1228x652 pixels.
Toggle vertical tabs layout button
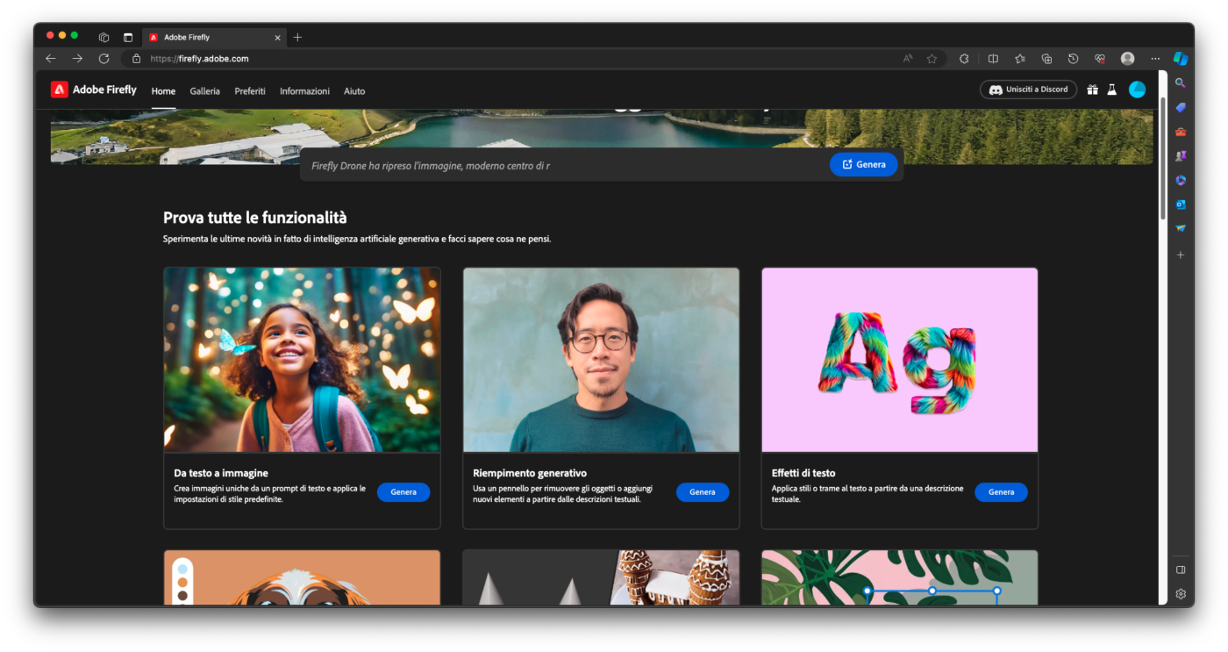click(128, 38)
